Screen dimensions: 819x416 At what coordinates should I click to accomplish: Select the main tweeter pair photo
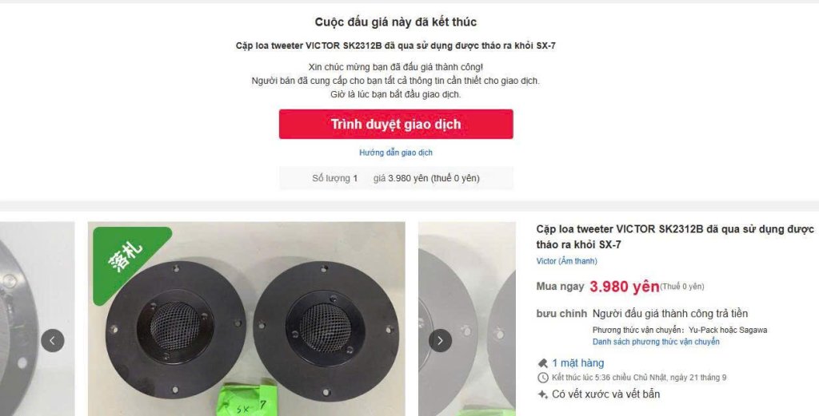click(246, 319)
